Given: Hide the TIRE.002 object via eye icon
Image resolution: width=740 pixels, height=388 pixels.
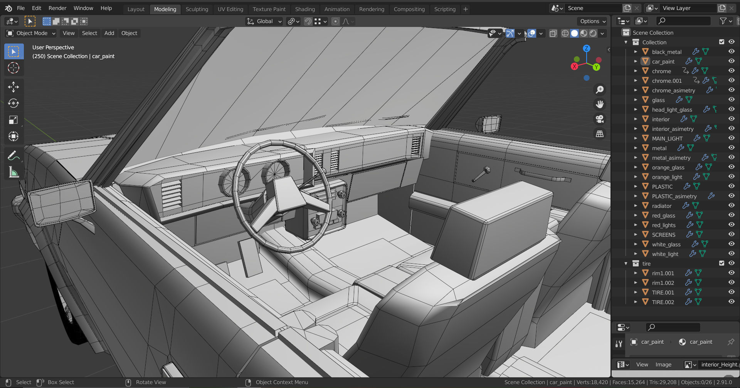Looking at the screenshot, I should coord(731,302).
